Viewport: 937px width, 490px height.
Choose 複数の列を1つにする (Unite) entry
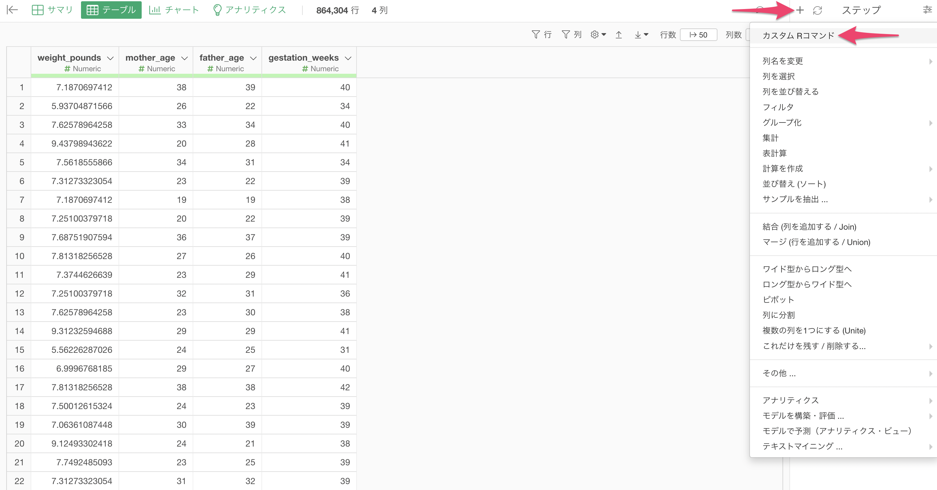point(843,330)
